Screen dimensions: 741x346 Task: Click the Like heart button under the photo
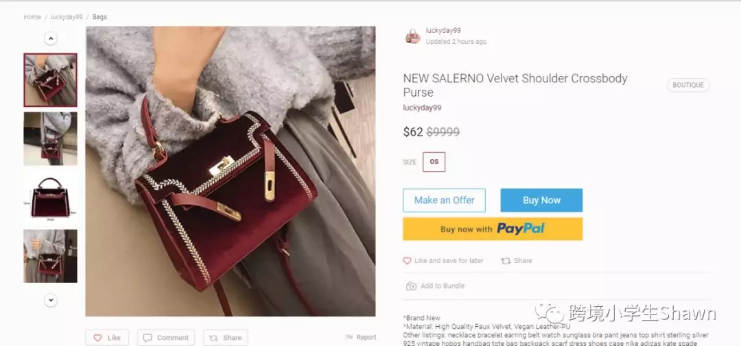pos(107,338)
